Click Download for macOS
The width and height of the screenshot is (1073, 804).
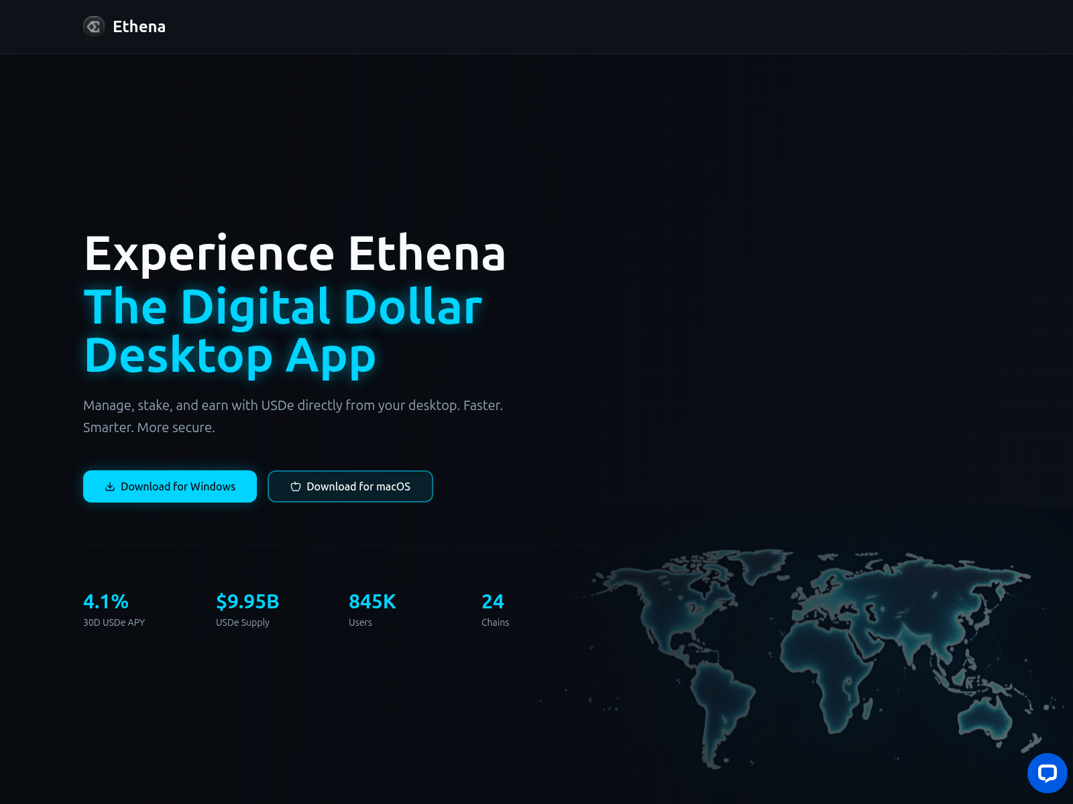coord(350,486)
